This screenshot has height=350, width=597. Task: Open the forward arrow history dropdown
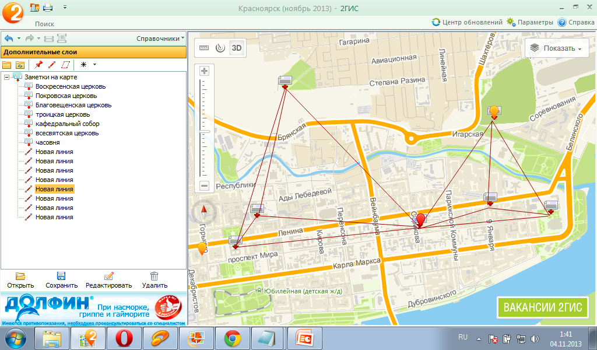click(x=38, y=38)
